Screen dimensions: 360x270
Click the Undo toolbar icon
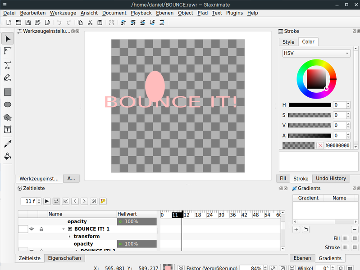click(x=59, y=22)
